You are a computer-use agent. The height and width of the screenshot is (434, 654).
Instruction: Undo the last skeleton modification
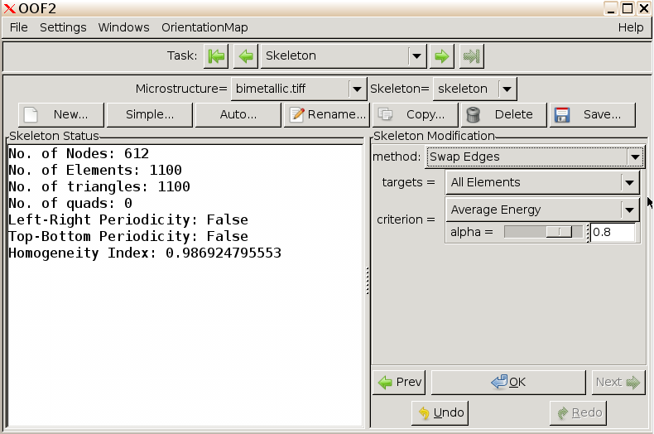(x=440, y=412)
